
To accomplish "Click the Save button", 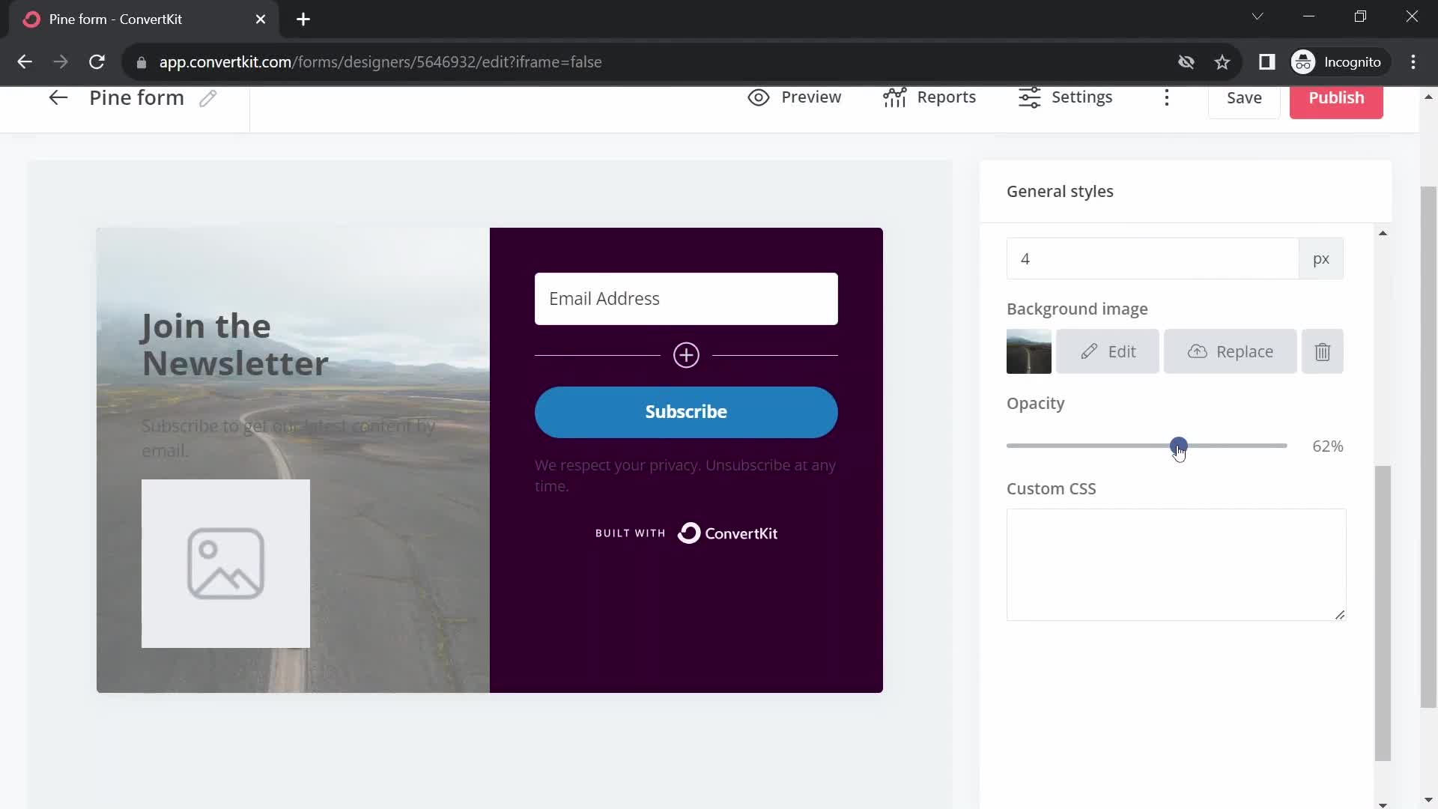I will 1245,97.
